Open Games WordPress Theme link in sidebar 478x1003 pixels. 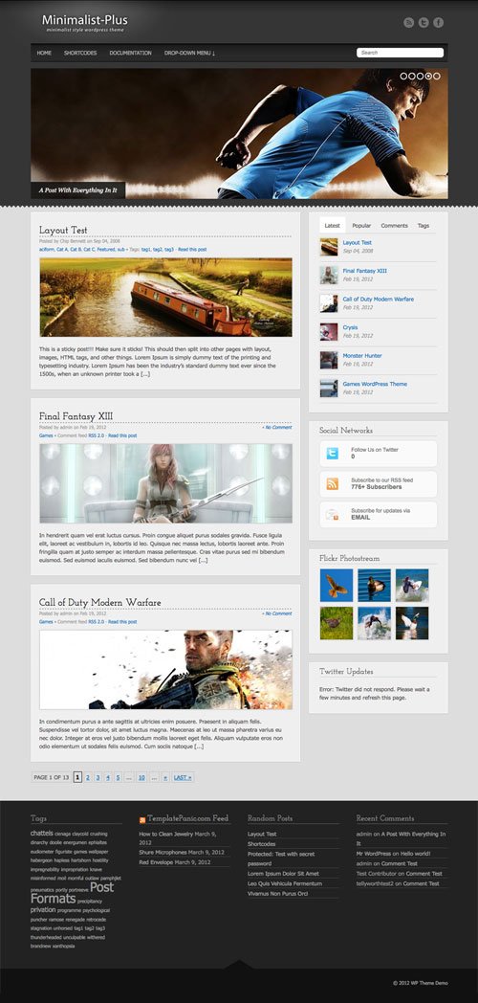click(375, 384)
